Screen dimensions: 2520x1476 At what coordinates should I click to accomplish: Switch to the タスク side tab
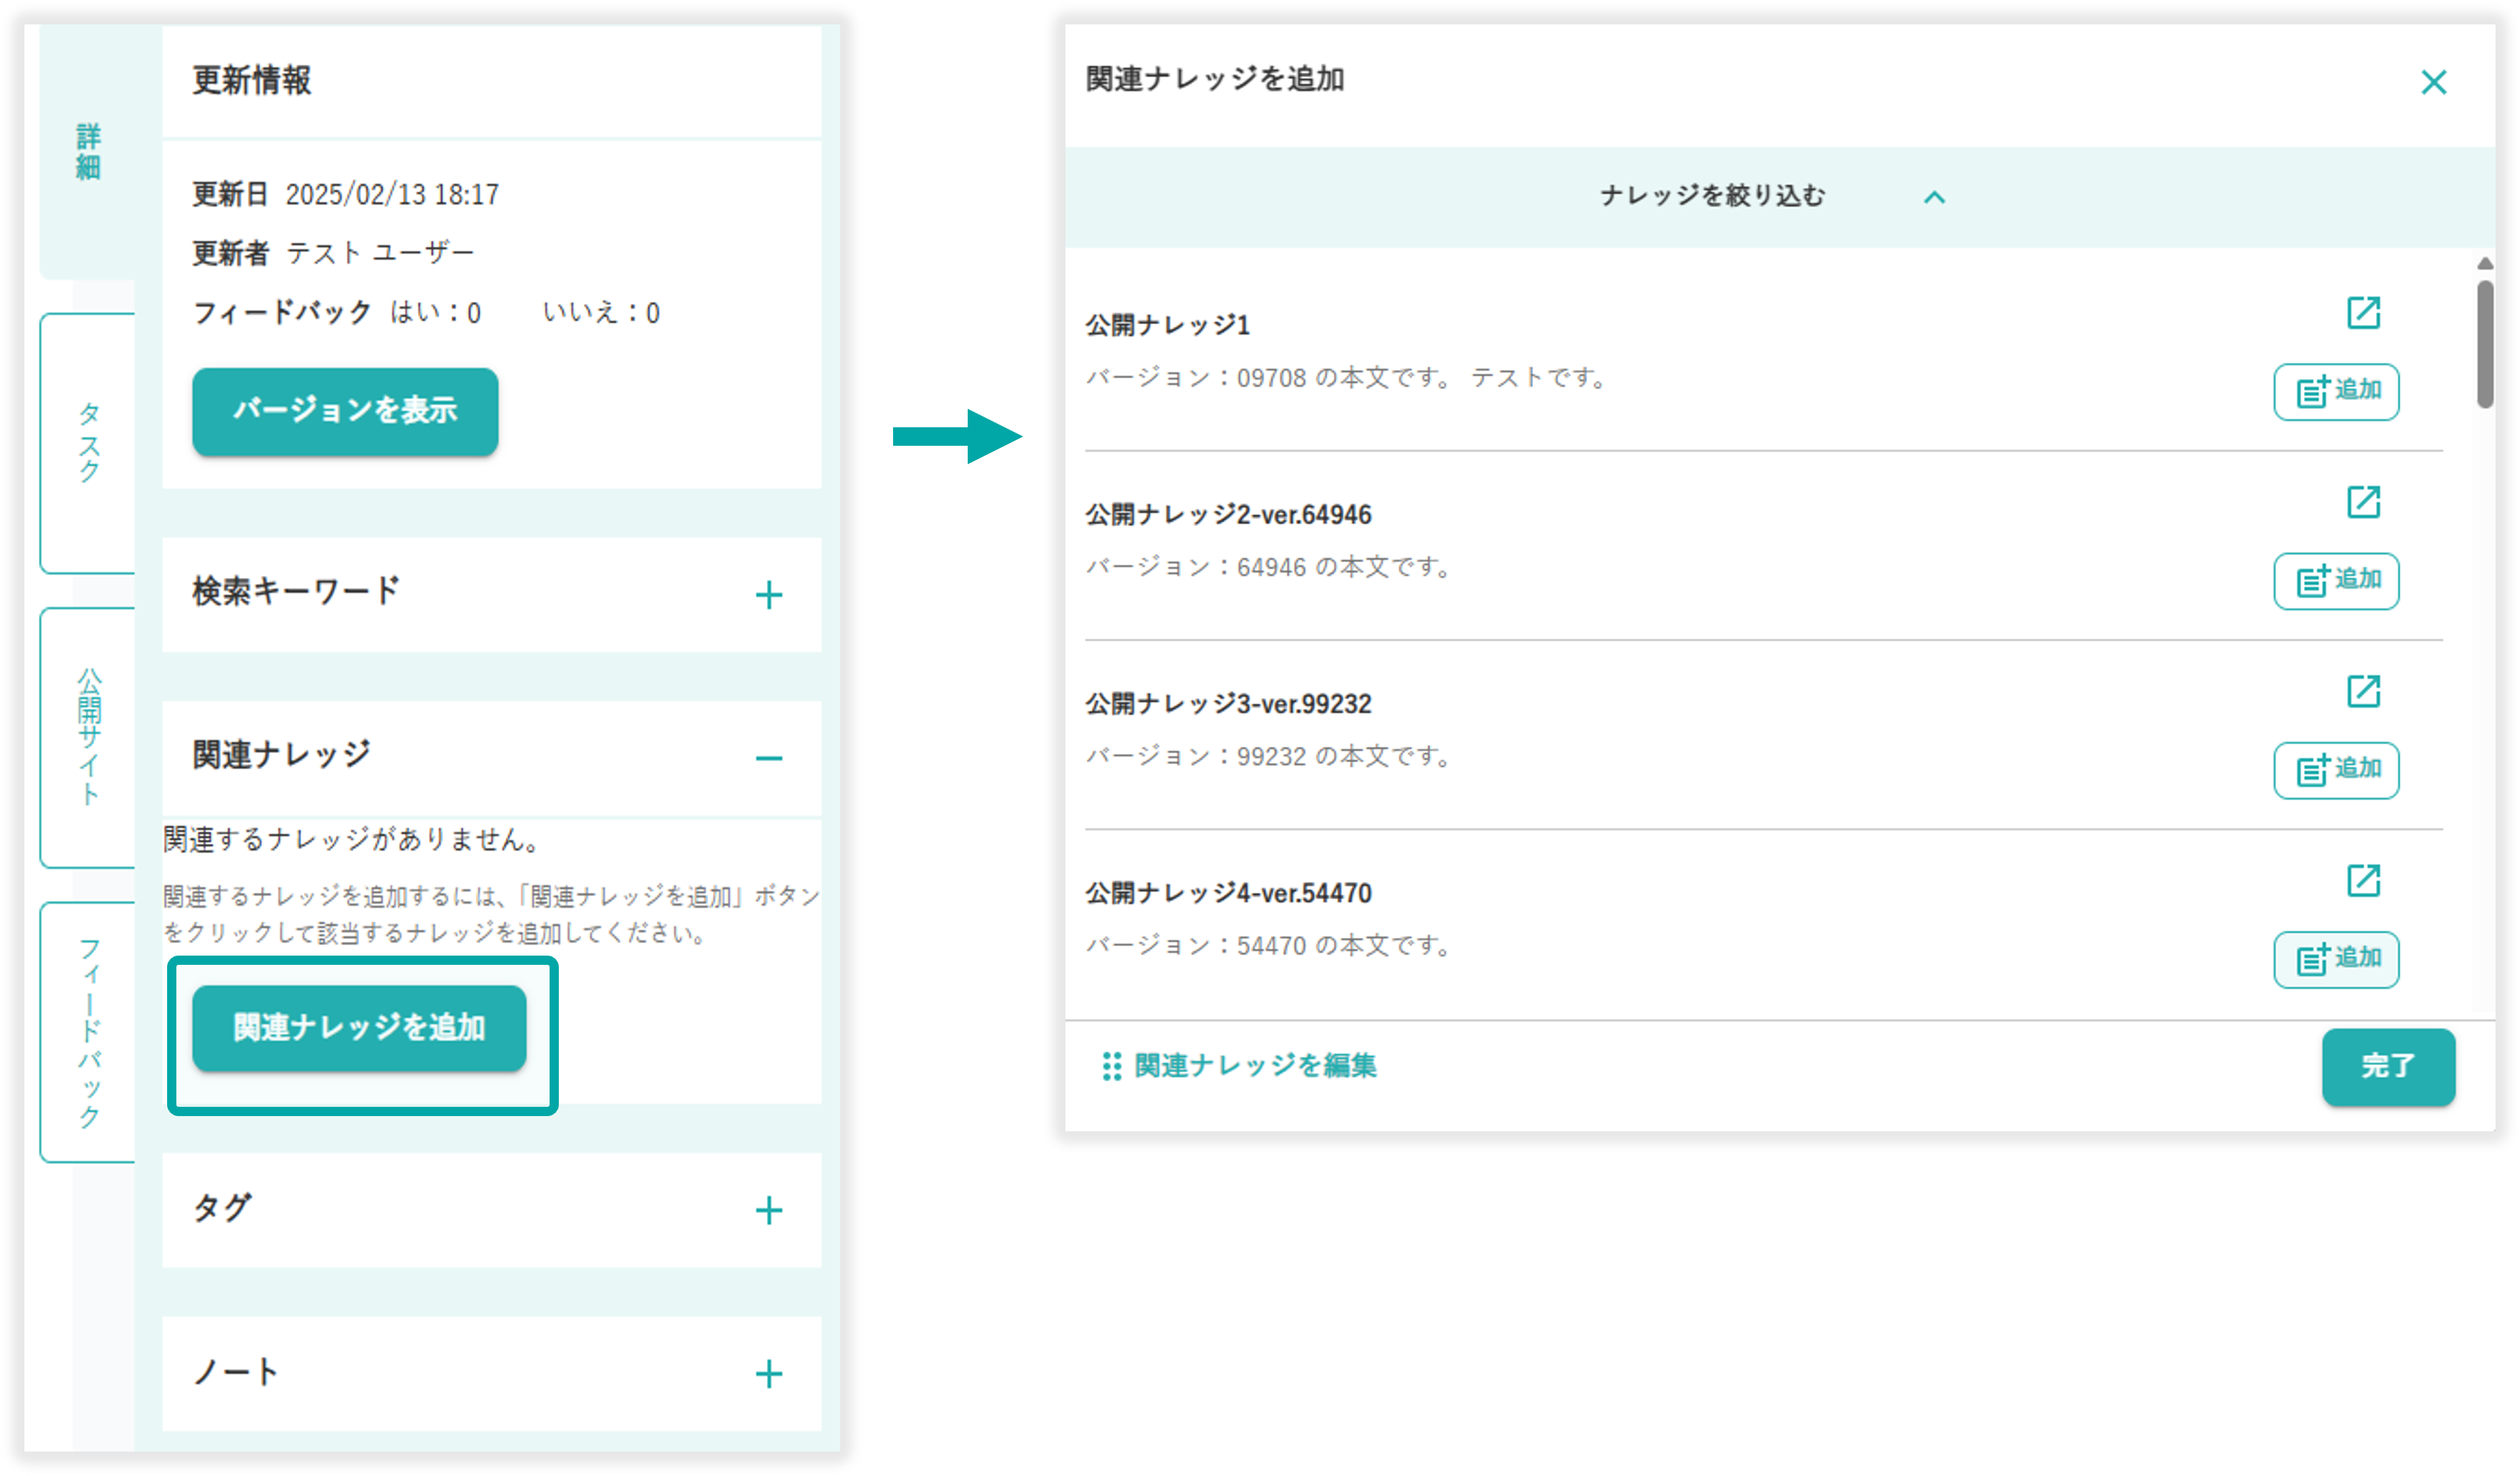coord(88,443)
